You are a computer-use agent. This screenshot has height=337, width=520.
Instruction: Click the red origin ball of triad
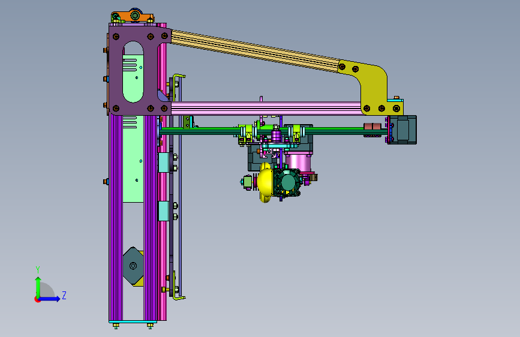click(x=37, y=299)
